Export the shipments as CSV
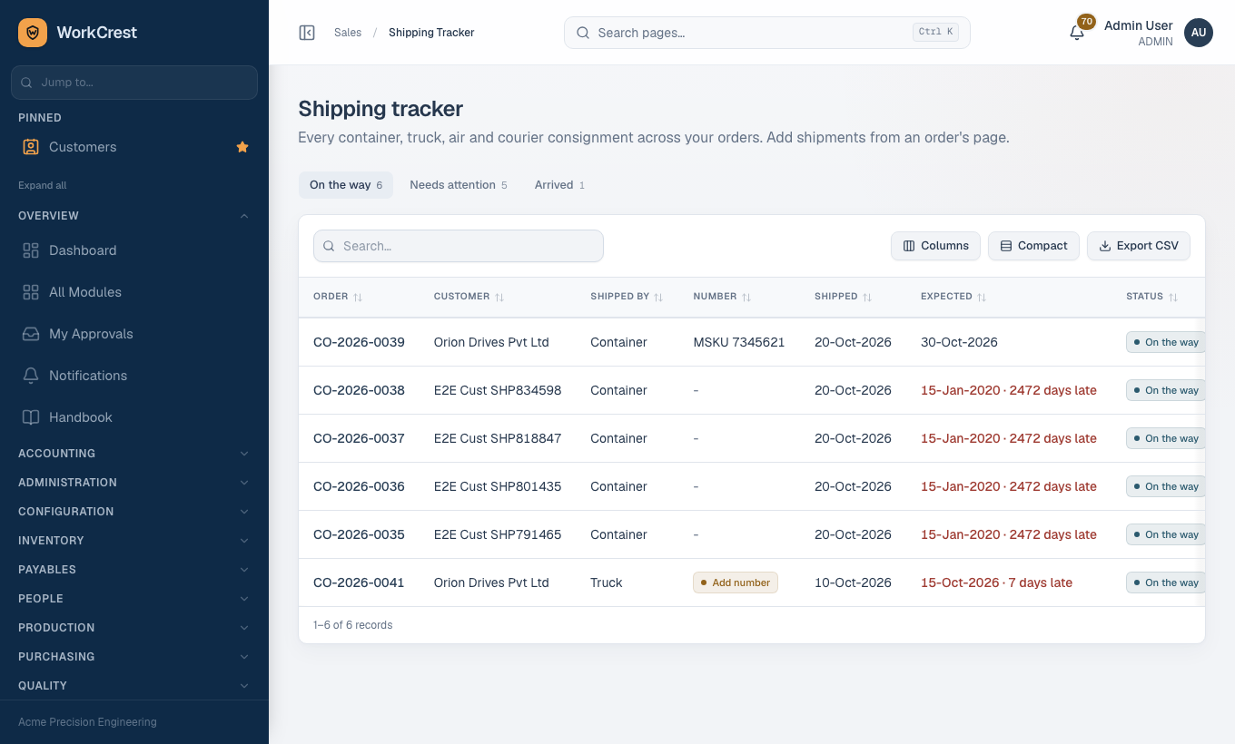The height and width of the screenshot is (744, 1235). pos(1139,246)
